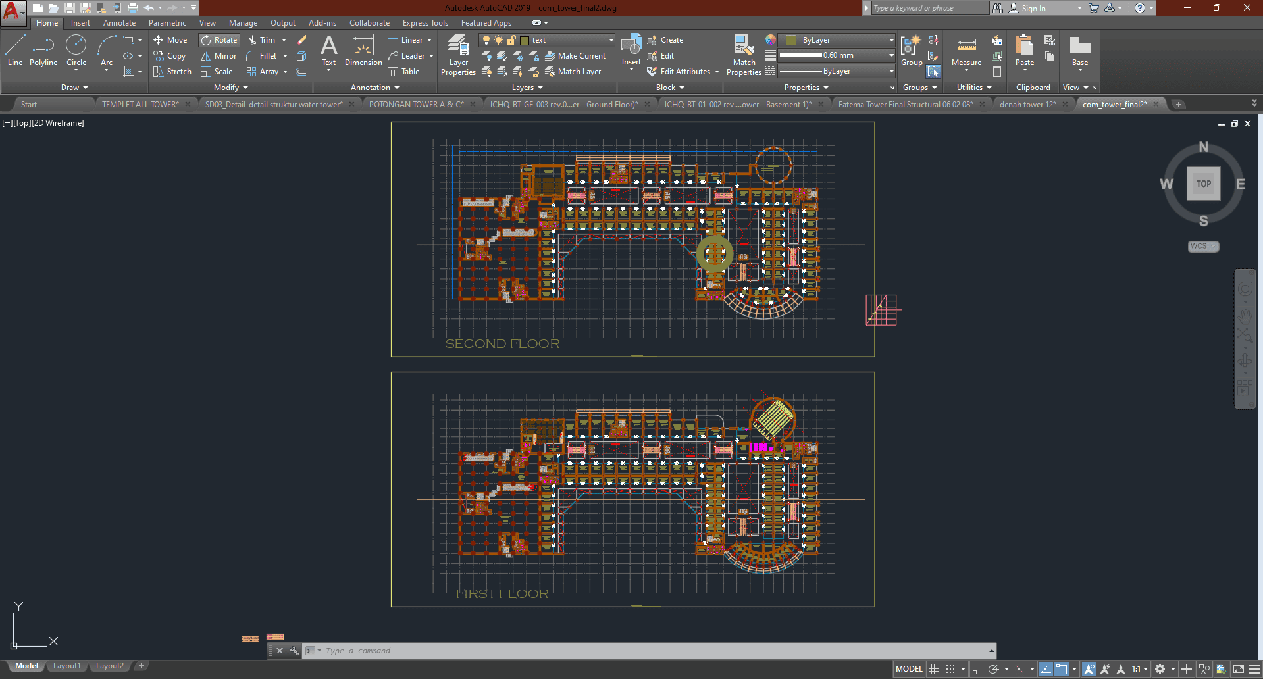Image resolution: width=1263 pixels, height=679 pixels.
Task: Select the Polyline drawing tool
Action: pos(43,51)
